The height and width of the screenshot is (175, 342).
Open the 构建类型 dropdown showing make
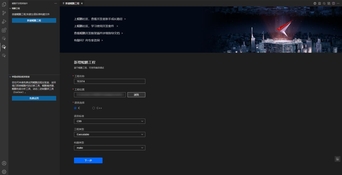[109, 147]
